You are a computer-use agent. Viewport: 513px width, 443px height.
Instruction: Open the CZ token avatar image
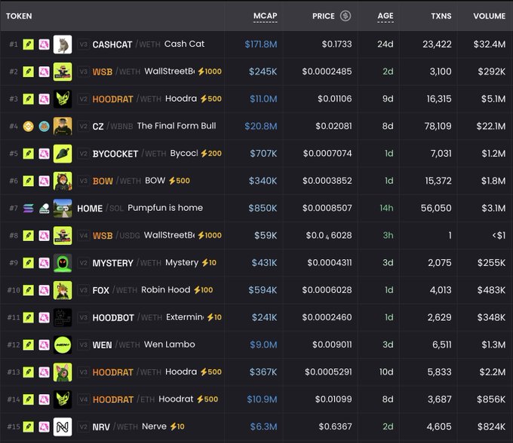pyautogui.click(x=63, y=126)
